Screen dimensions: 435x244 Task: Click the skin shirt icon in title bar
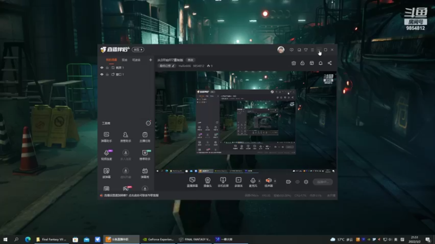tap(306, 50)
